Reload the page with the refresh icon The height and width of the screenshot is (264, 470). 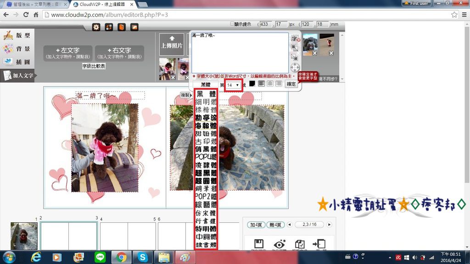(26, 15)
